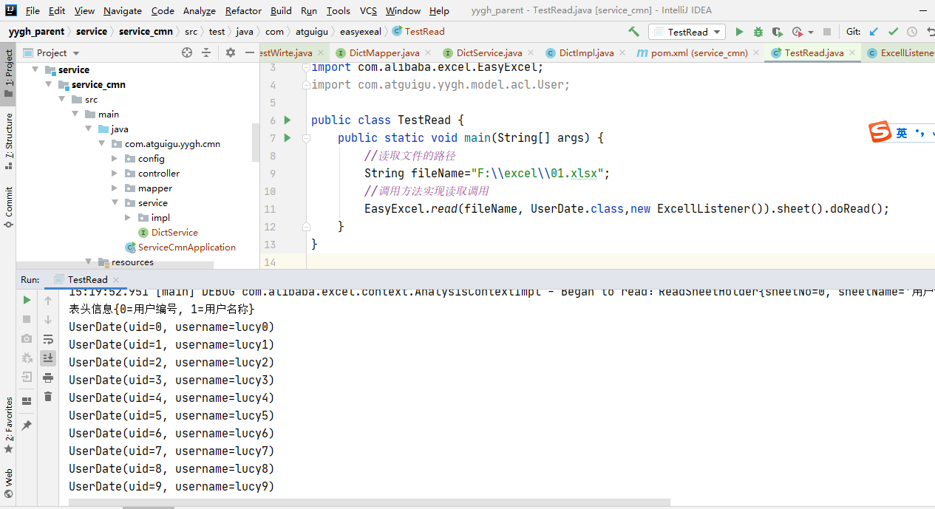Viewport: 935px width, 509px height.
Task: Open the VCS menu
Action: pos(368,10)
